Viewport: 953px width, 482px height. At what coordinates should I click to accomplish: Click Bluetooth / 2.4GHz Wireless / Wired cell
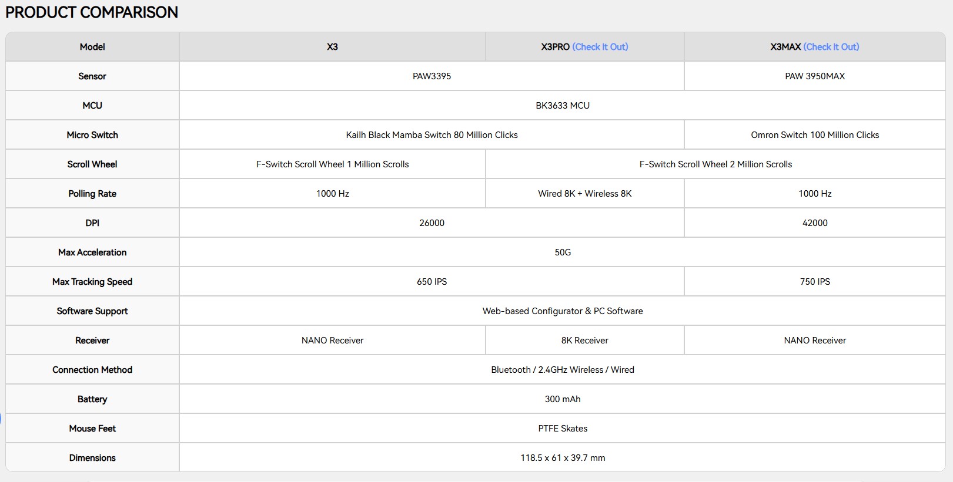pos(563,370)
